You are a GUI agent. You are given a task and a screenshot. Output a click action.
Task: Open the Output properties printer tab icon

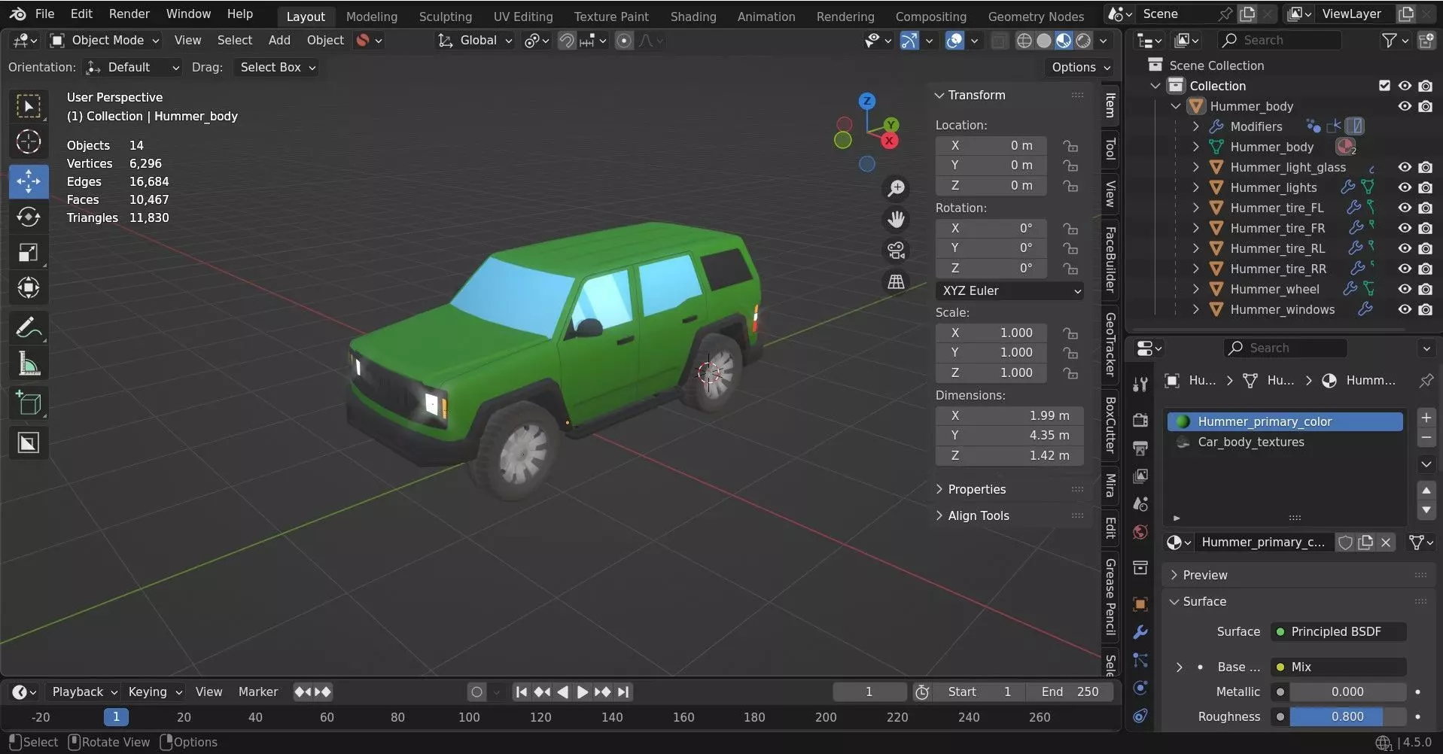point(1140,448)
